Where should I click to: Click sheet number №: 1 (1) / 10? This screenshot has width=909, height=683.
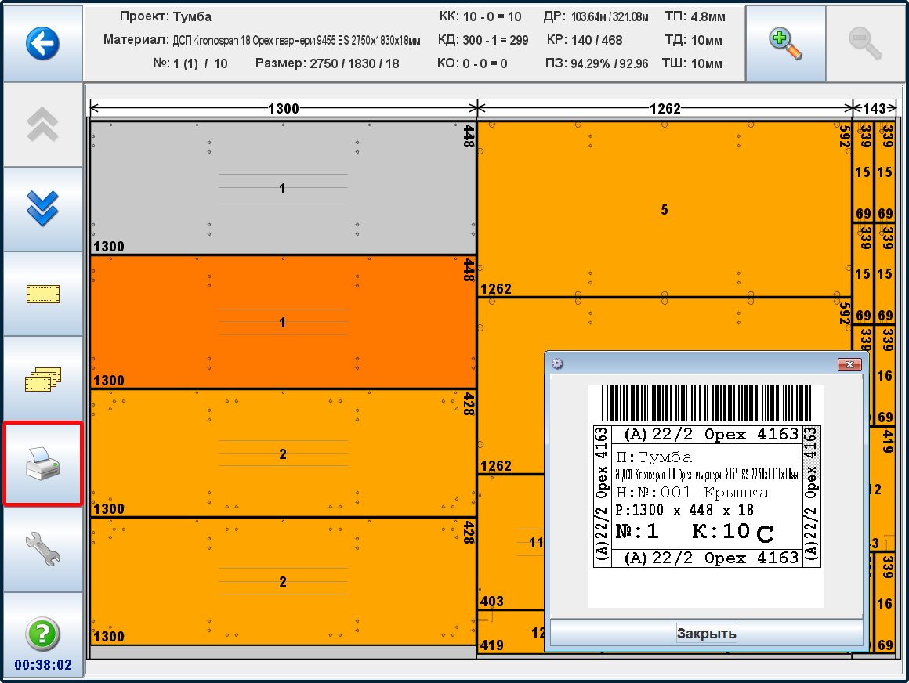pos(190,63)
